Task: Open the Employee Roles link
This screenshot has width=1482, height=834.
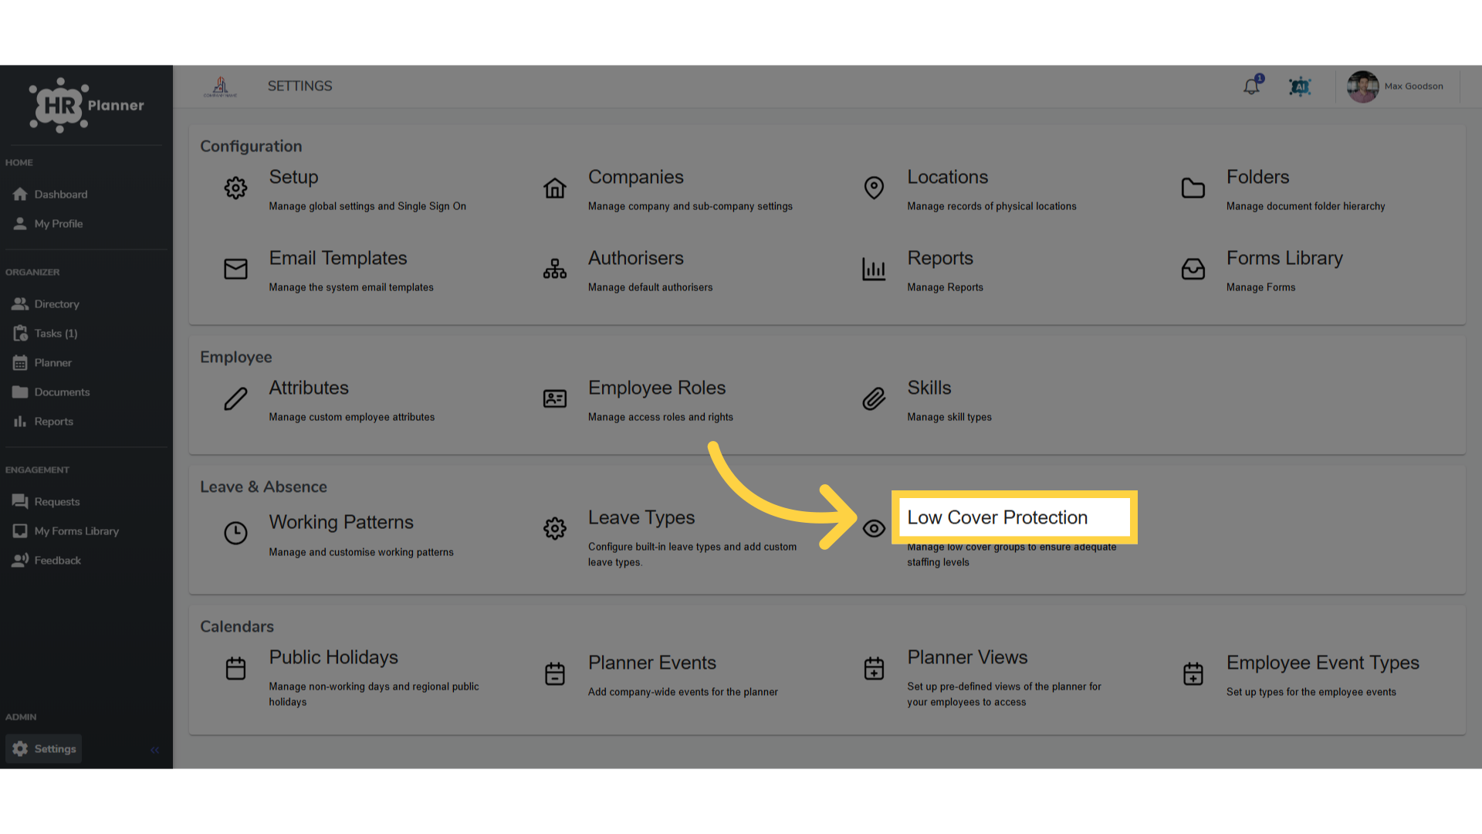Action: pos(657,388)
